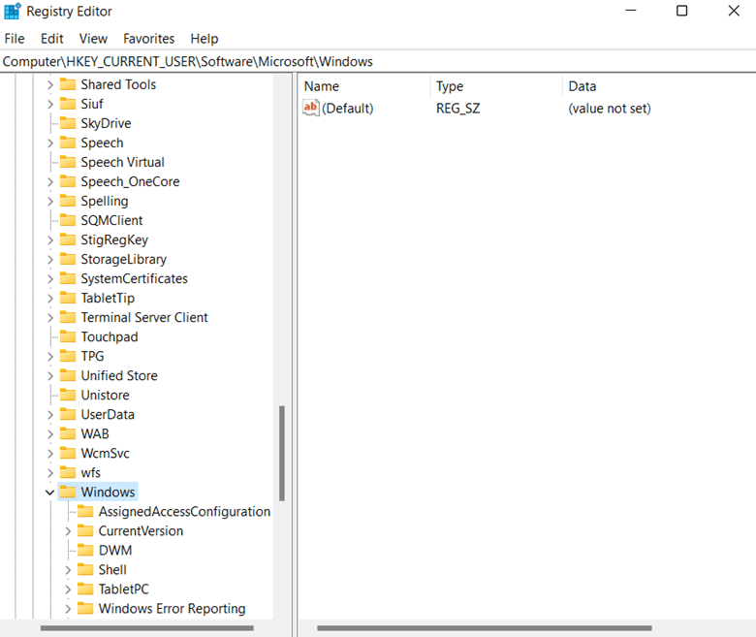Expand the StorageLibrary key
This screenshot has width=756, height=637.
pyautogui.click(x=50, y=260)
